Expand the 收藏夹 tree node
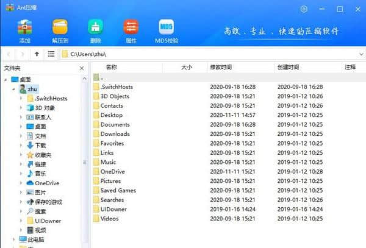This screenshot has height=248, width=366. pyautogui.click(x=21, y=155)
